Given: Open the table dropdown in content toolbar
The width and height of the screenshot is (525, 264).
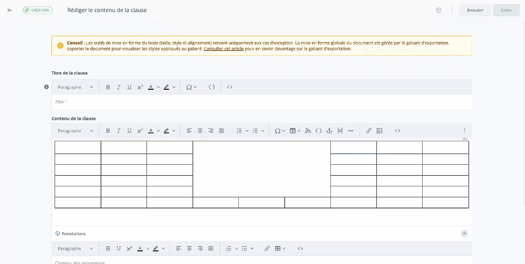Looking at the screenshot, I should 295,131.
